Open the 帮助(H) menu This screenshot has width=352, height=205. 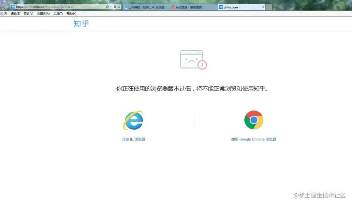(x=71, y=13)
